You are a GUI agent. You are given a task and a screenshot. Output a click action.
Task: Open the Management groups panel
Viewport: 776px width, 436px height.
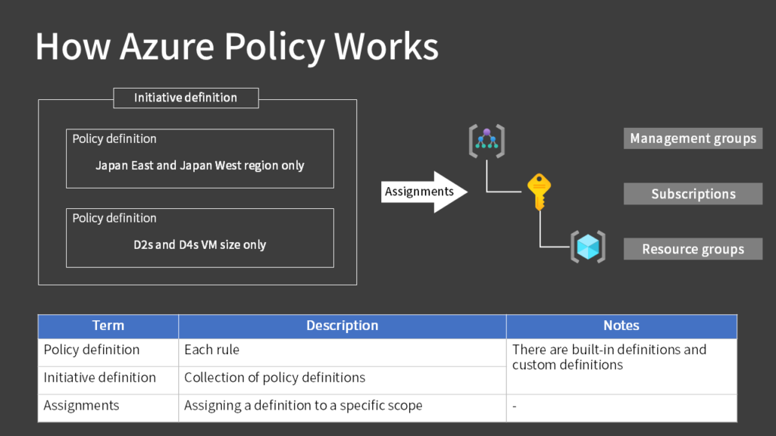pos(692,138)
